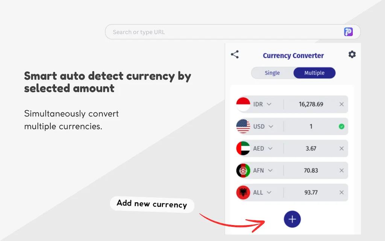Click the US flag icon

click(x=243, y=126)
